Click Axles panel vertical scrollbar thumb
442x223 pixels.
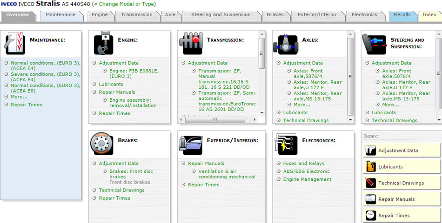(350, 76)
